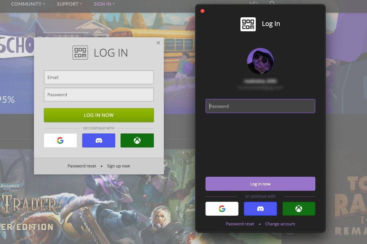The width and height of the screenshot is (367, 244).
Task: Click Google icon in light login dialog
Action: [x=60, y=140]
